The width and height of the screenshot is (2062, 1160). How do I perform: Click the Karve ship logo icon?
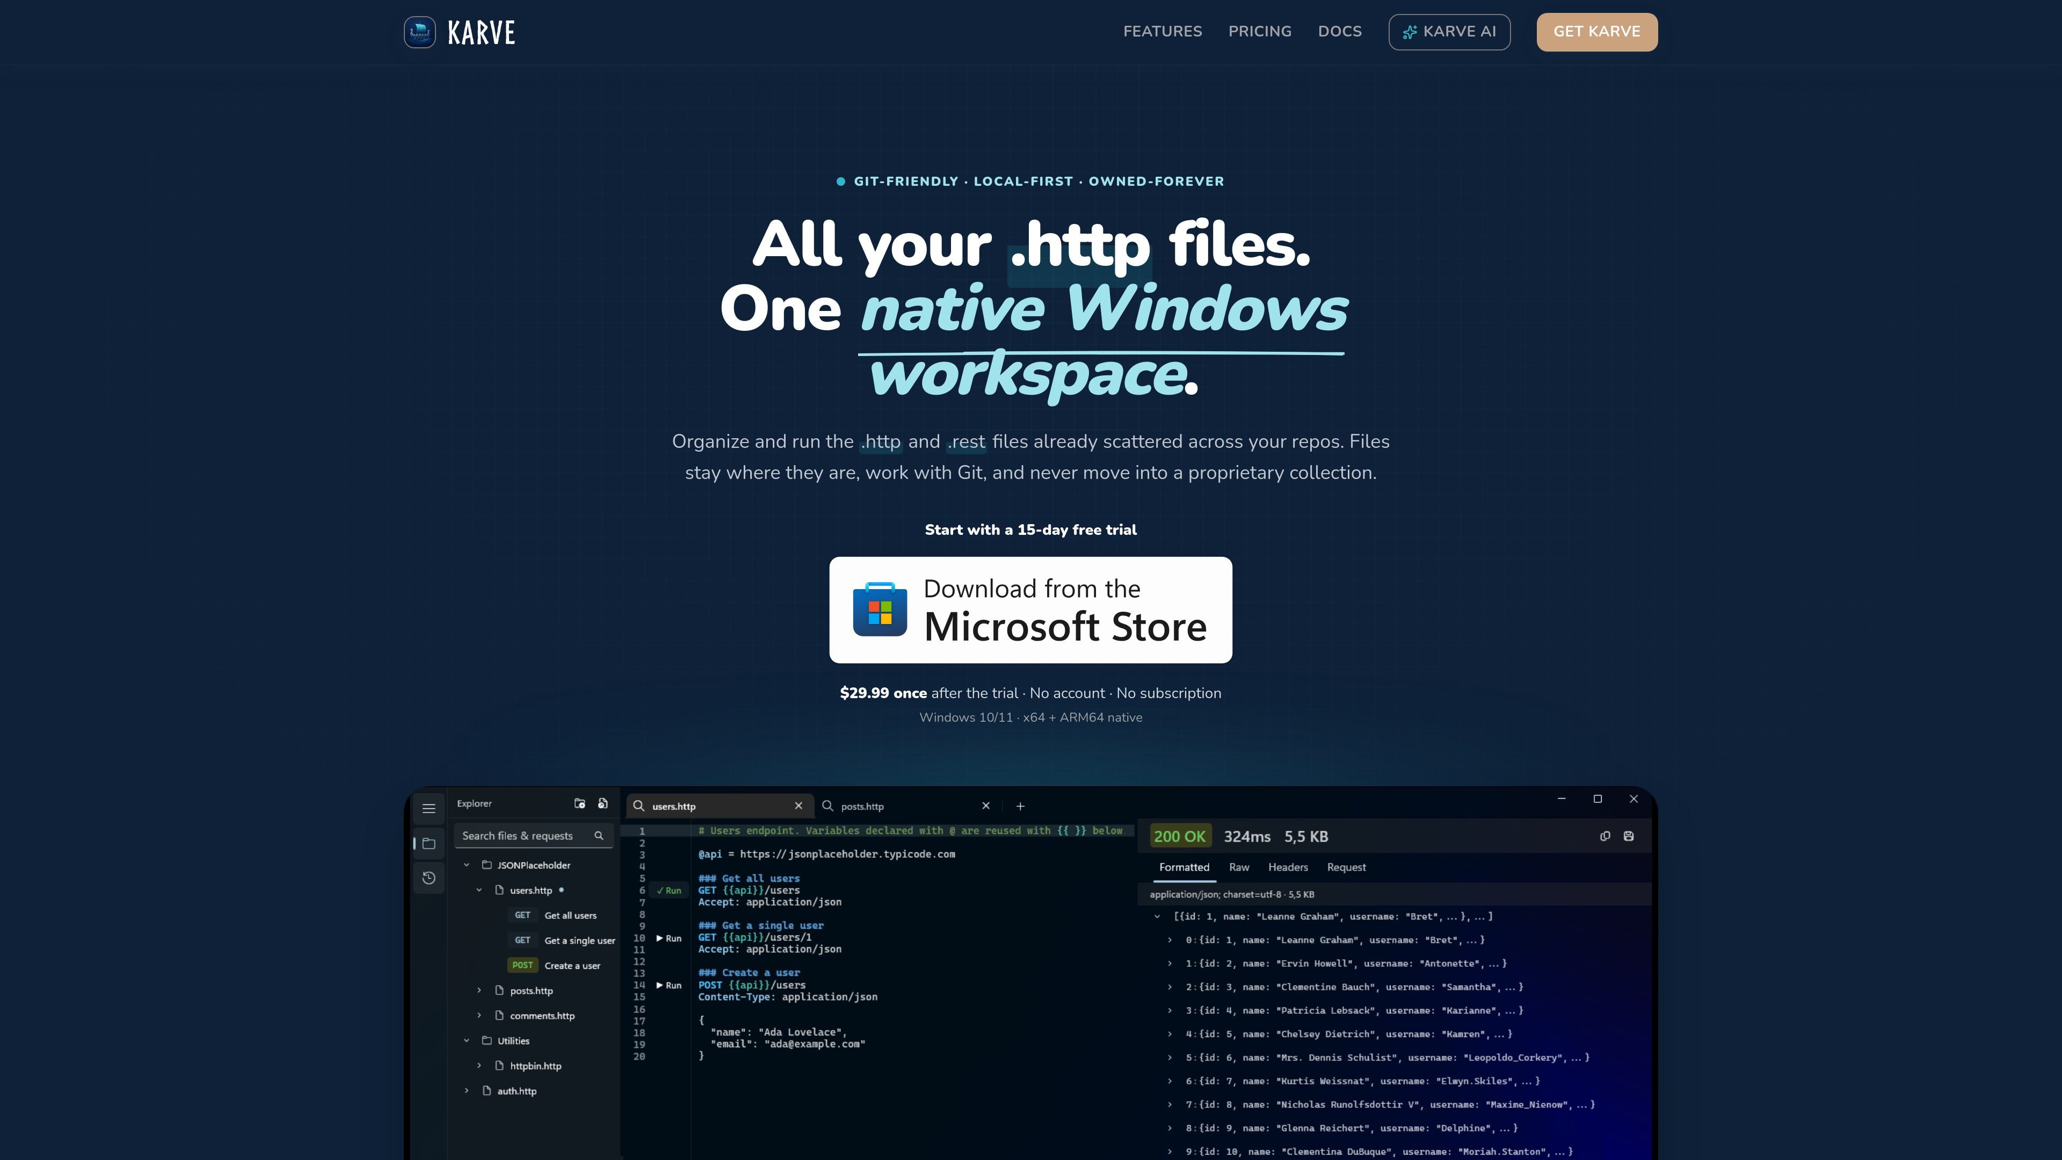tap(419, 32)
